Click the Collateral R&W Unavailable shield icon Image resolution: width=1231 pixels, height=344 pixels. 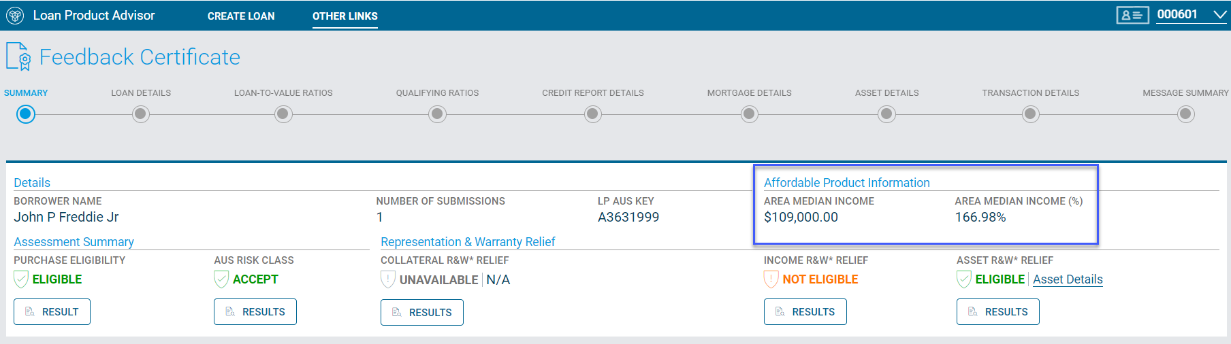click(x=388, y=279)
